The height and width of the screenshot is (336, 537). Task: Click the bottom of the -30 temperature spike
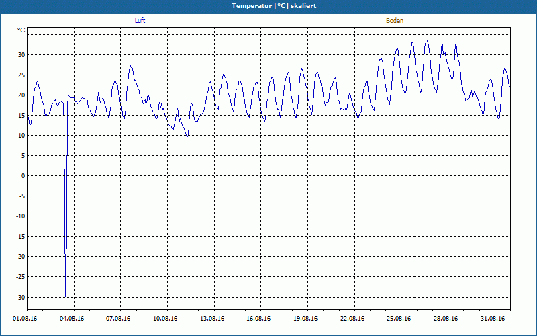pyautogui.click(x=66, y=296)
